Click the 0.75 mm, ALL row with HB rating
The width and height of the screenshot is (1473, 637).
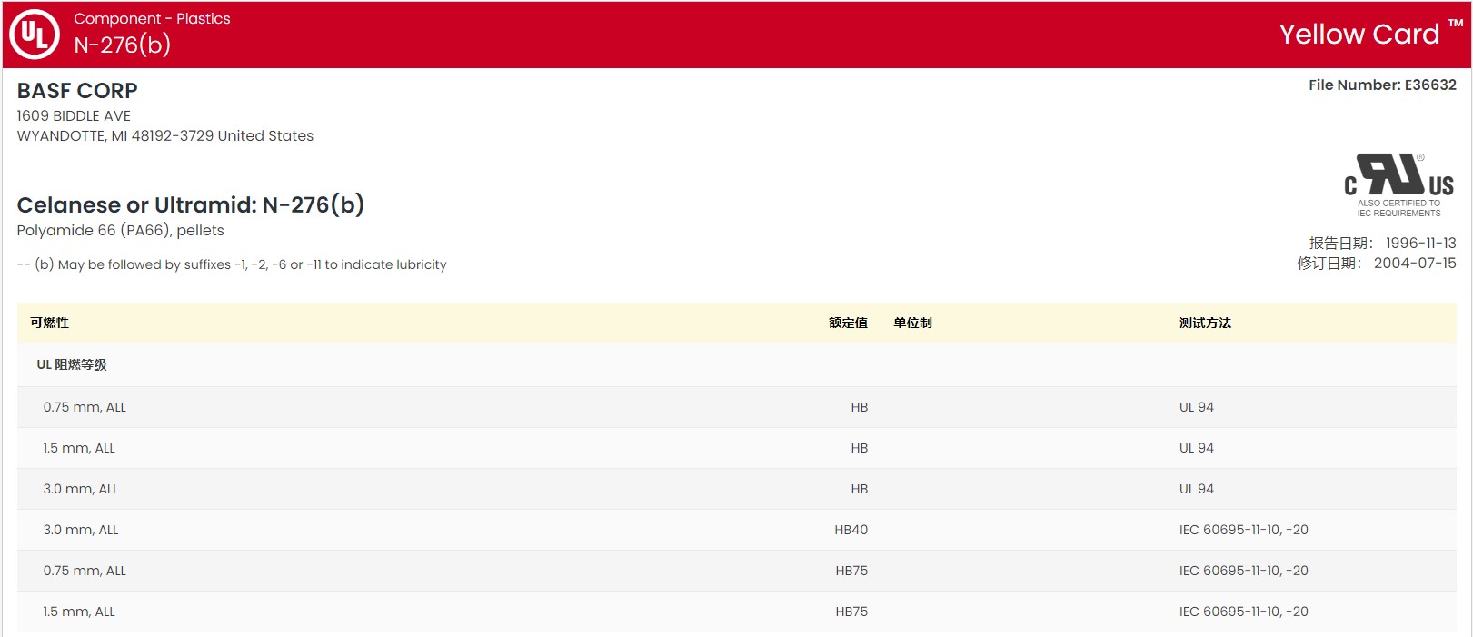[x=736, y=407]
